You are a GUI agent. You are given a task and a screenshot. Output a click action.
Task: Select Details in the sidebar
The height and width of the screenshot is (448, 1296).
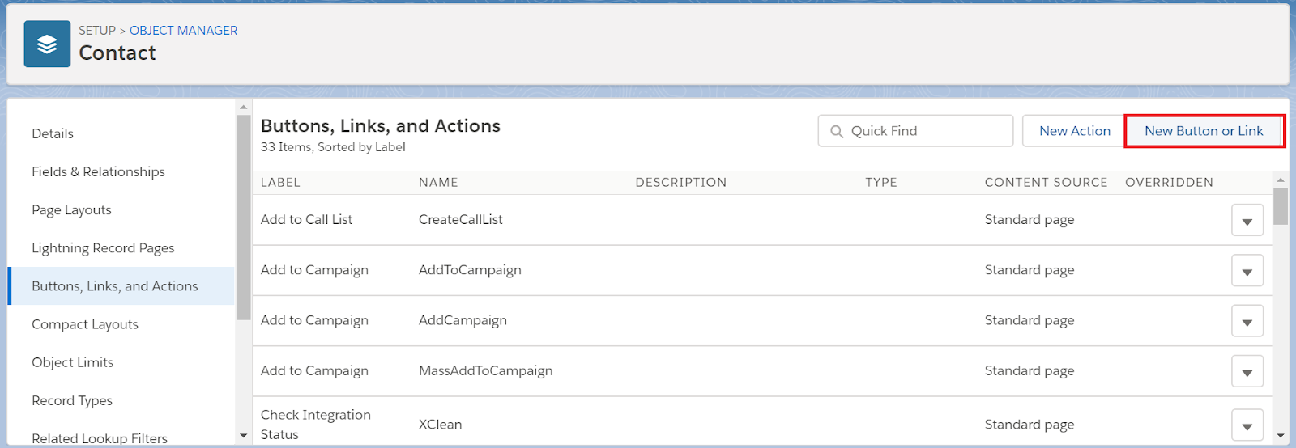pos(53,133)
